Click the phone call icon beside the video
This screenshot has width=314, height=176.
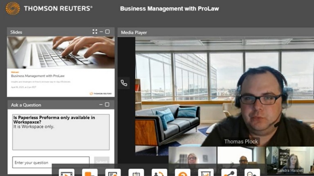(x=124, y=83)
